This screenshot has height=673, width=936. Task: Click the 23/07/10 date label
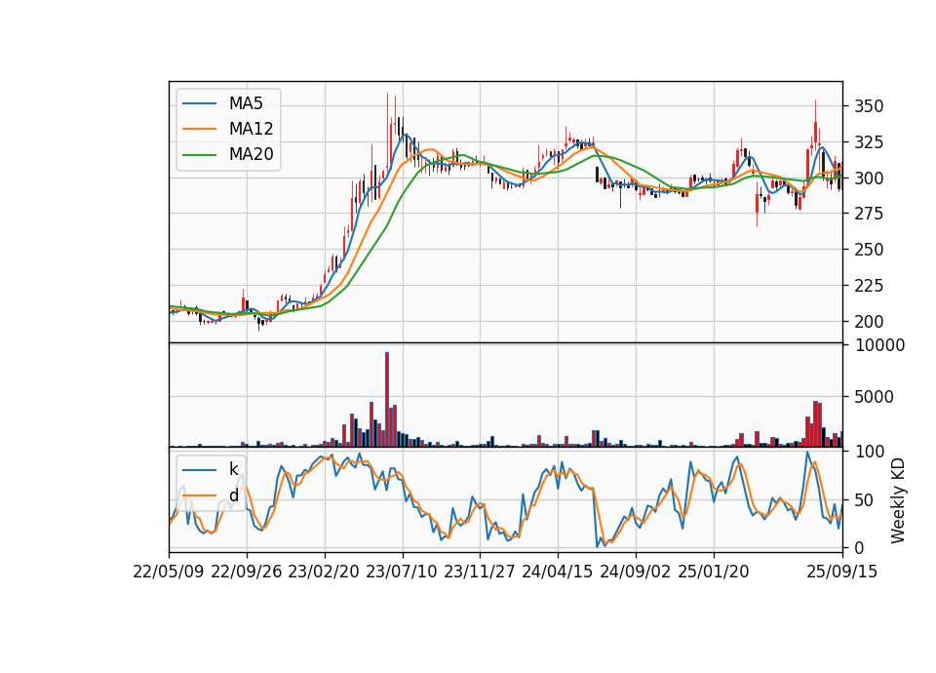pyautogui.click(x=402, y=572)
